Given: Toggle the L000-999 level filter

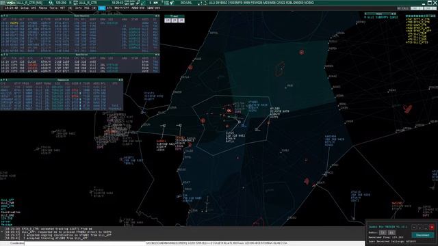Looking at the screenshot, I should [153, 8].
